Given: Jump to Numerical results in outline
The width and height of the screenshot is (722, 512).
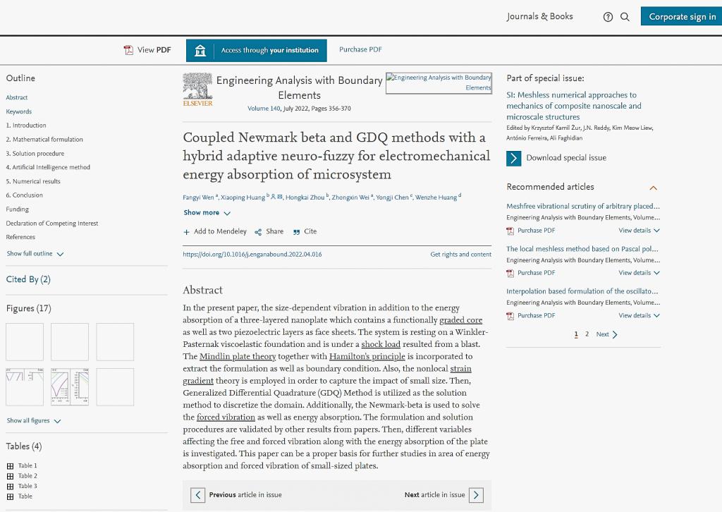Looking at the screenshot, I should (x=33, y=181).
